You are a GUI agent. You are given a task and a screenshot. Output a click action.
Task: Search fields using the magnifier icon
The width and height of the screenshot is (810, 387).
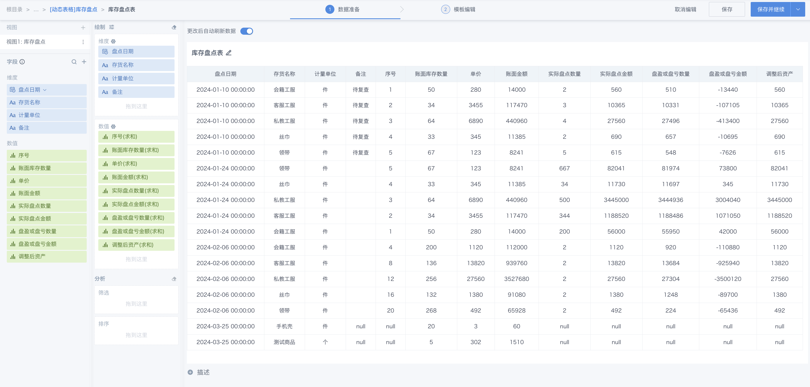(74, 62)
